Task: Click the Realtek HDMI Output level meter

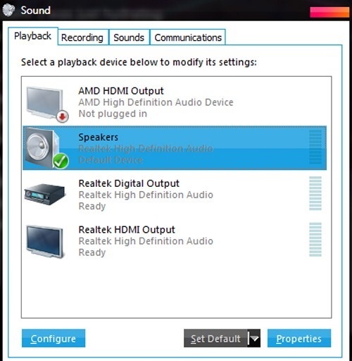Action: (x=315, y=240)
